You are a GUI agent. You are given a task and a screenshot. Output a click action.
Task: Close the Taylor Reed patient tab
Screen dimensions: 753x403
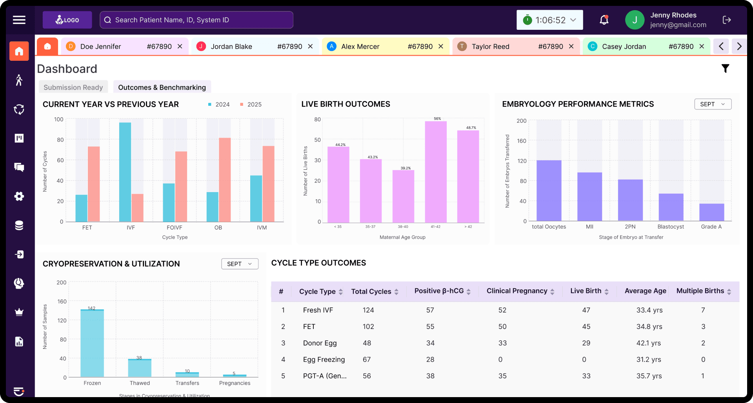pyautogui.click(x=571, y=46)
